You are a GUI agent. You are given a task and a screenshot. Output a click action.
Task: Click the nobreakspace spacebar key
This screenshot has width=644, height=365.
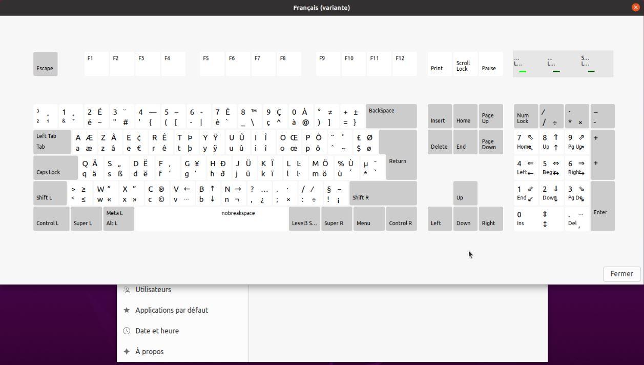point(212,219)
